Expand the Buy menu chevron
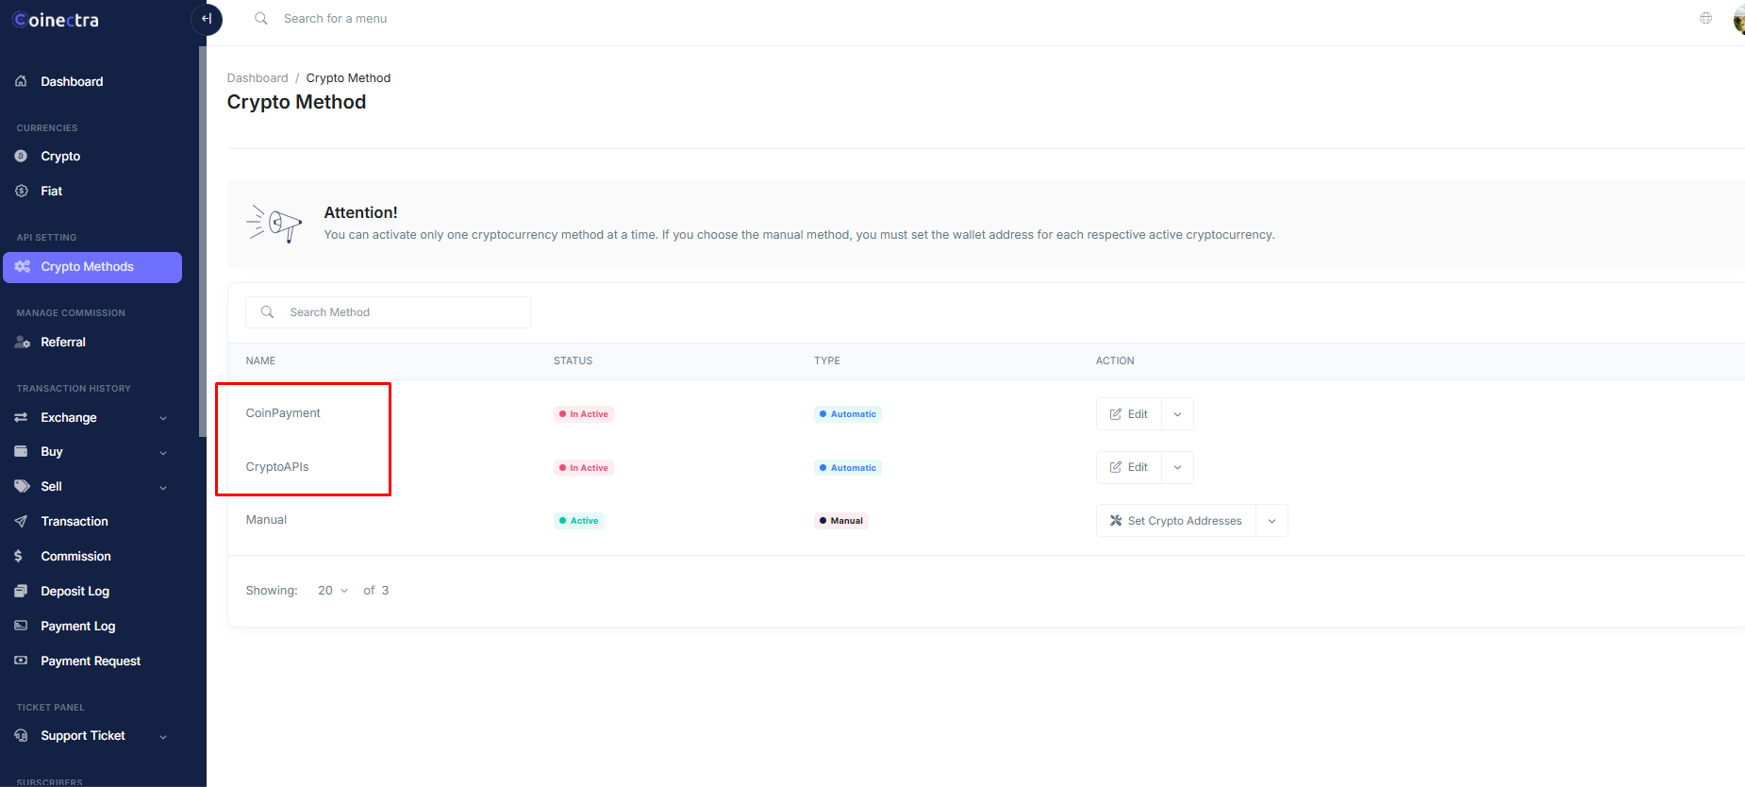The image size is (1745, 787). click(x=163, y=453)
